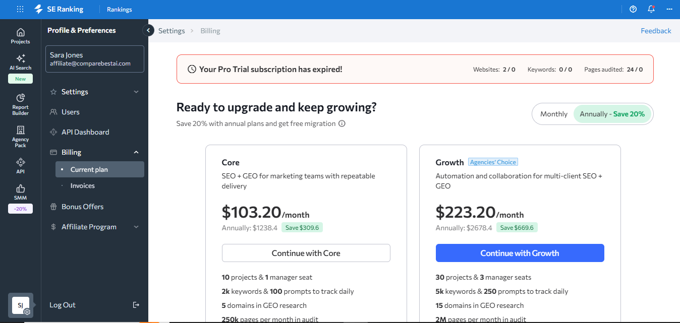Click Log Out text
This screenshot has height=323, width=680.
pyautogui.click(x=63, y=305)
